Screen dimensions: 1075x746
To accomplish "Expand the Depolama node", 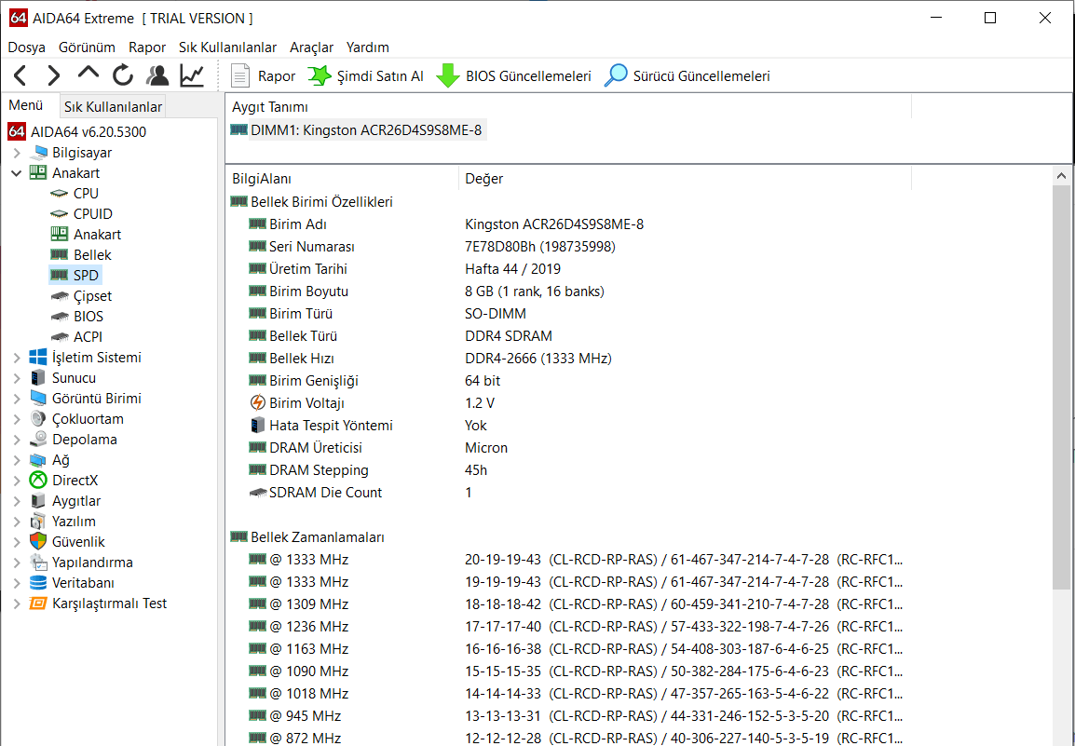I will point(17,440).
